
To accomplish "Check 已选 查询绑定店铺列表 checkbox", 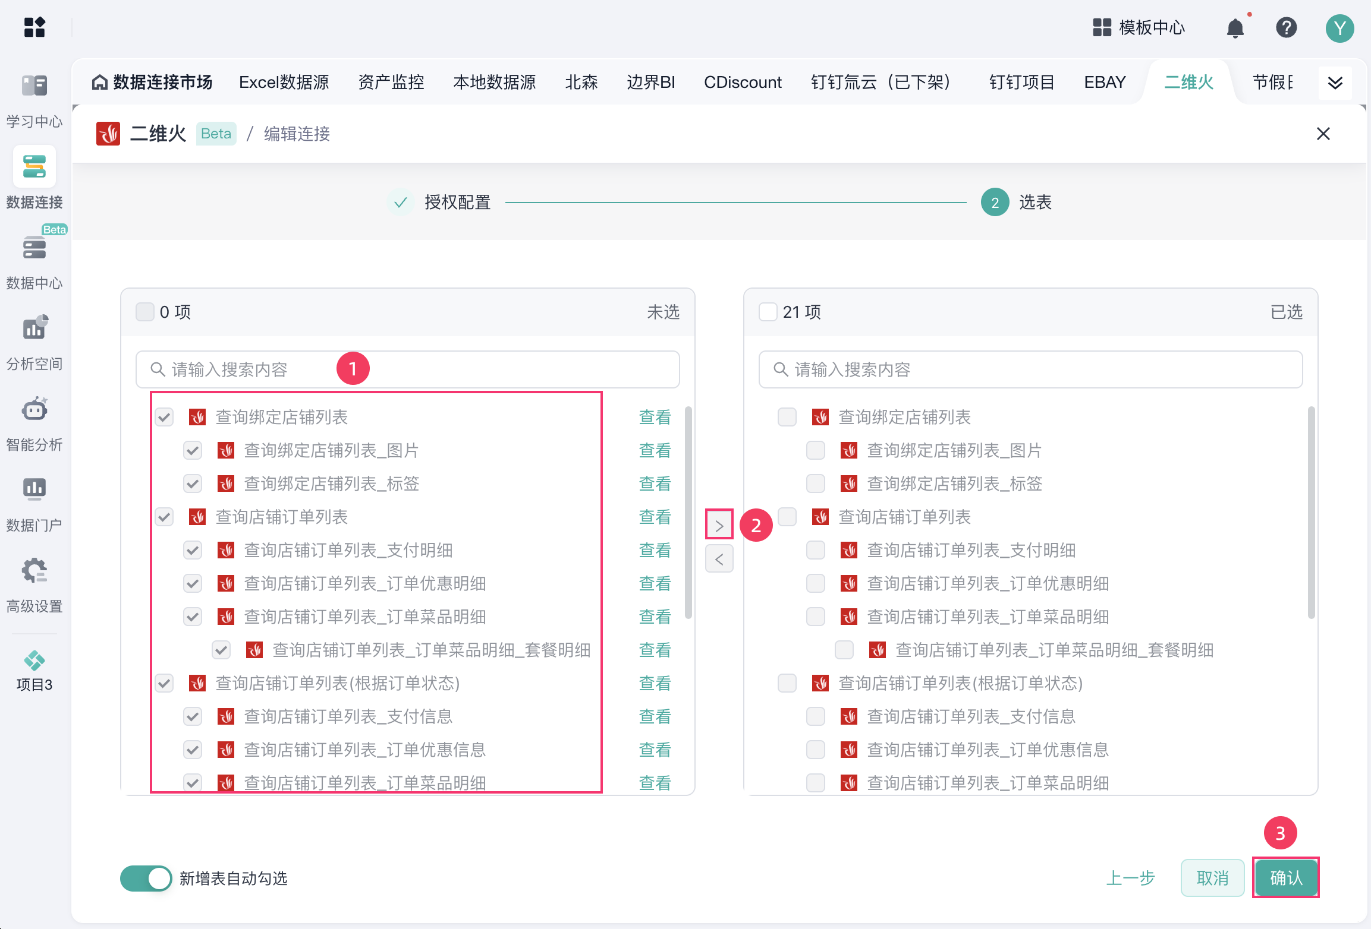I will [787, 417].
